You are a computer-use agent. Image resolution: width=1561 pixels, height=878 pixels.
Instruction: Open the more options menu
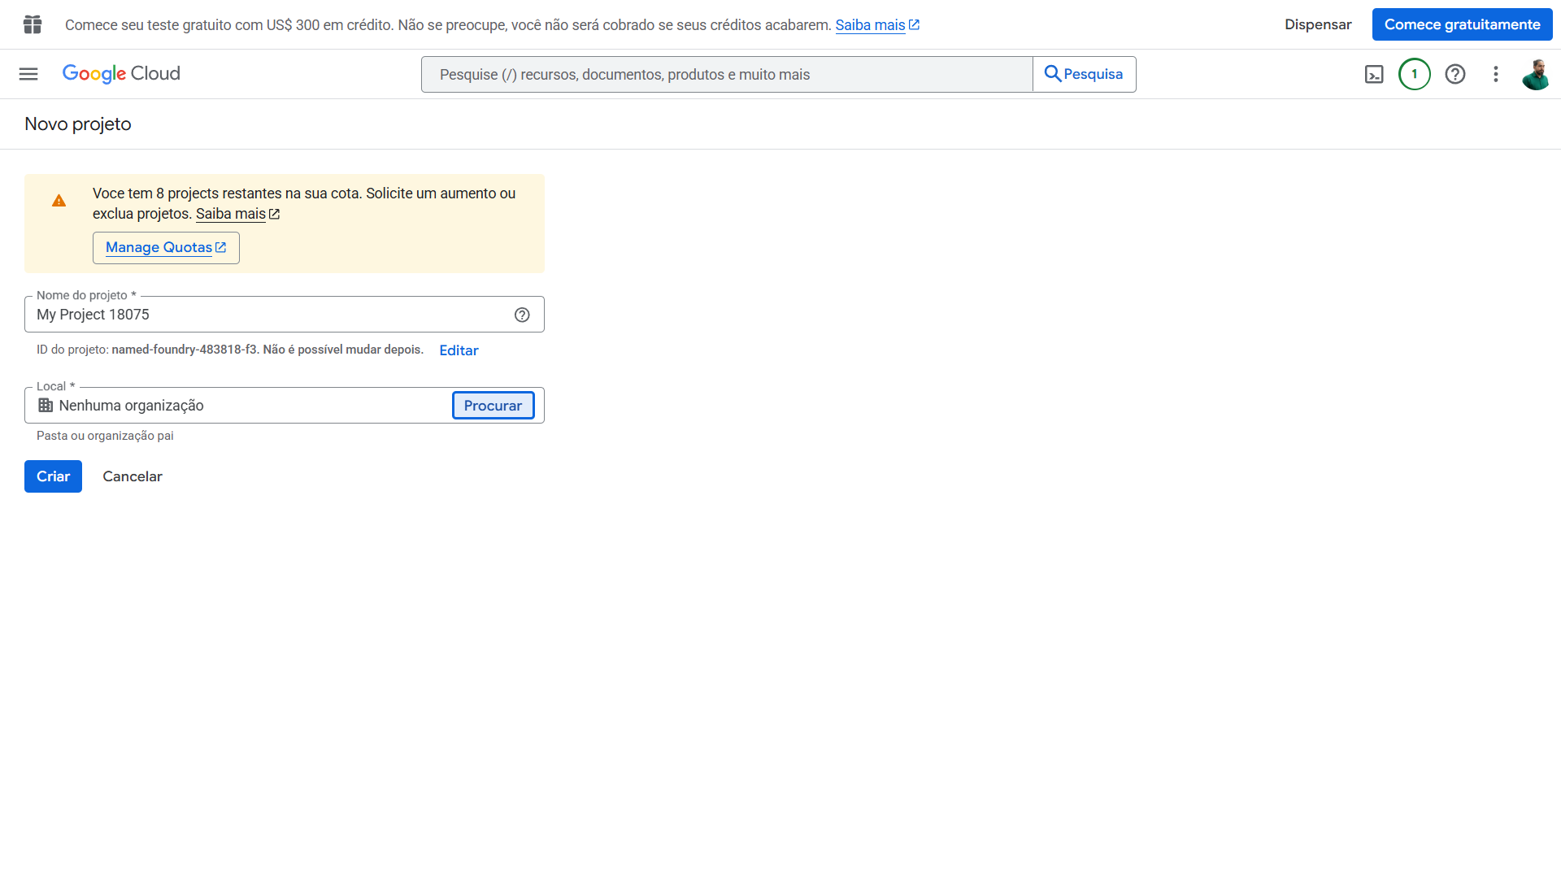[x=1496, y=74]
